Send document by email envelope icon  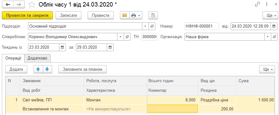(125, 15)
